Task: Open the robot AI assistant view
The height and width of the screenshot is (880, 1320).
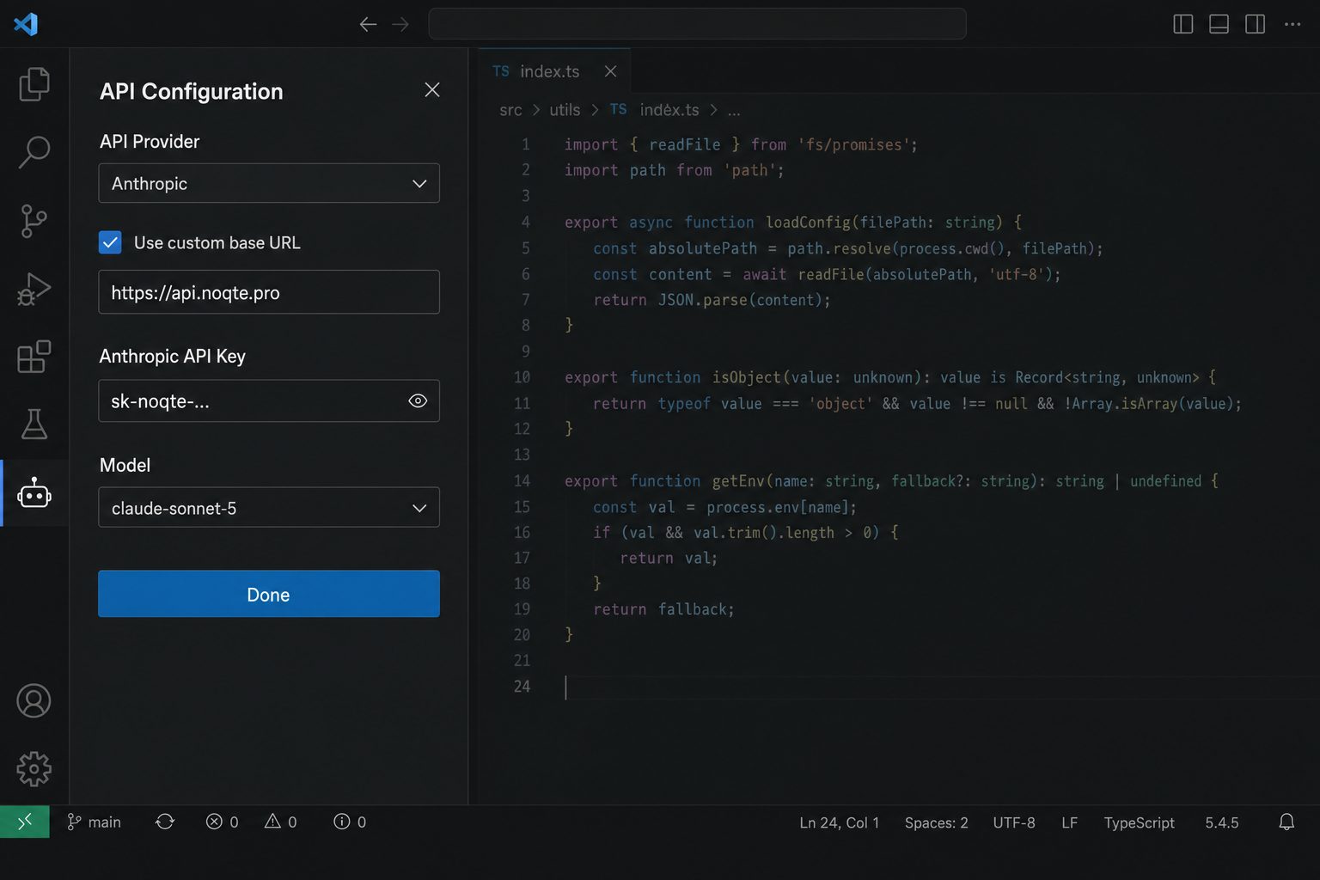Action: click(34, 493)
